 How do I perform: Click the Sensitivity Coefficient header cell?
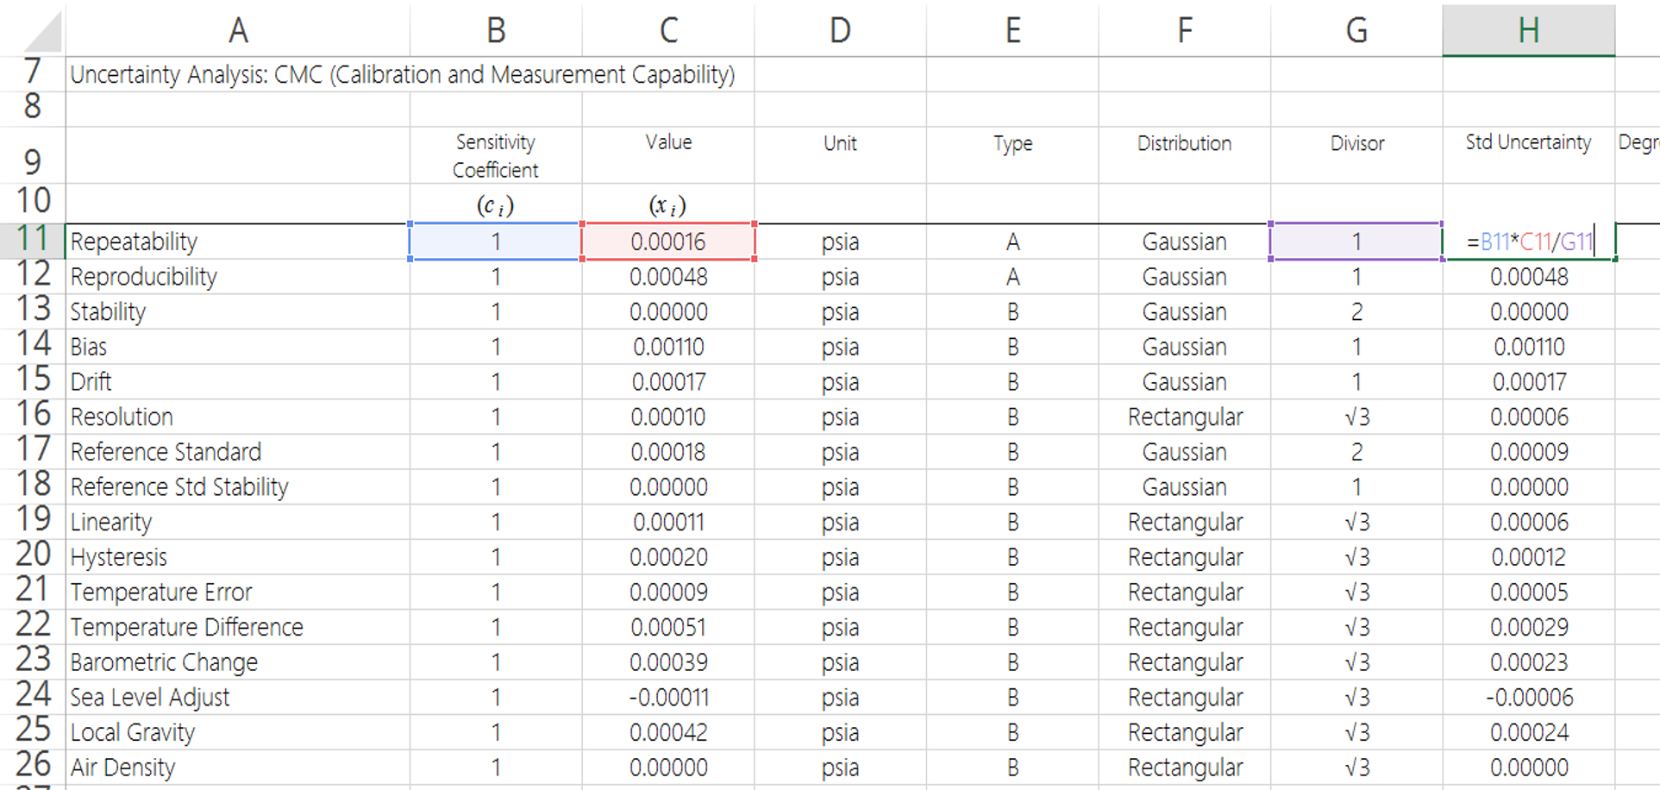pyautogui.click(x=496, y=155)
